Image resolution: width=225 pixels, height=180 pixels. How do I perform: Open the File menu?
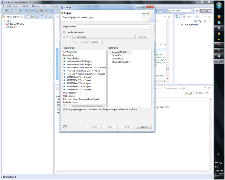[x=3, y=6]
